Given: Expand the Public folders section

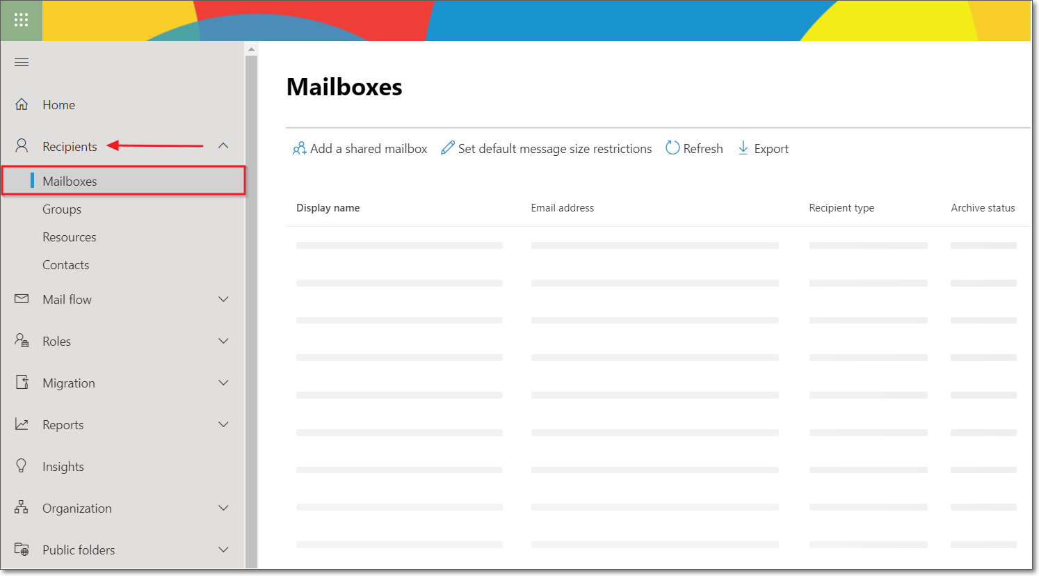Looking at the screenshot, I should [x=223, y=549].
